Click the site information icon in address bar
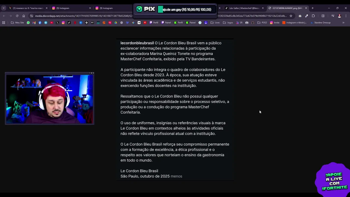This screenshot has width=350, height=197. (32, 16)
